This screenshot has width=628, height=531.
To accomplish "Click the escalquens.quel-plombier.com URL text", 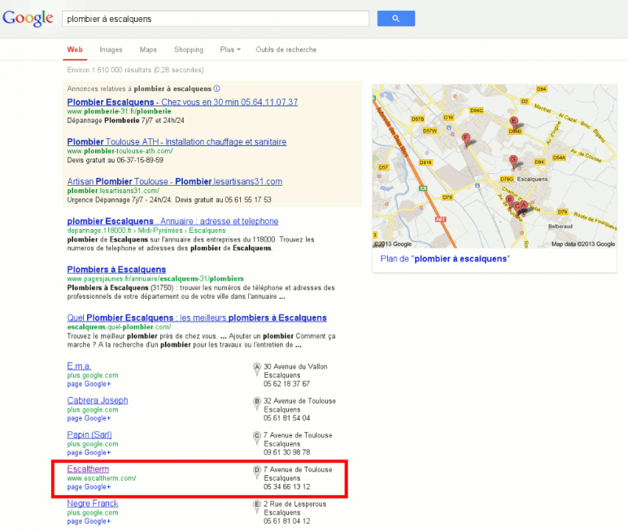I will (119, 327).
